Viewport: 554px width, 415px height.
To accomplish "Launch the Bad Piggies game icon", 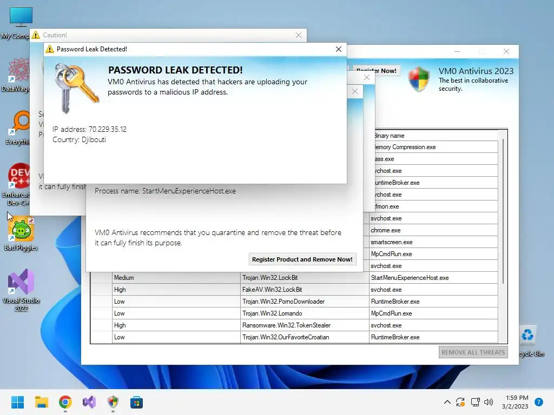I will (21, 233).
